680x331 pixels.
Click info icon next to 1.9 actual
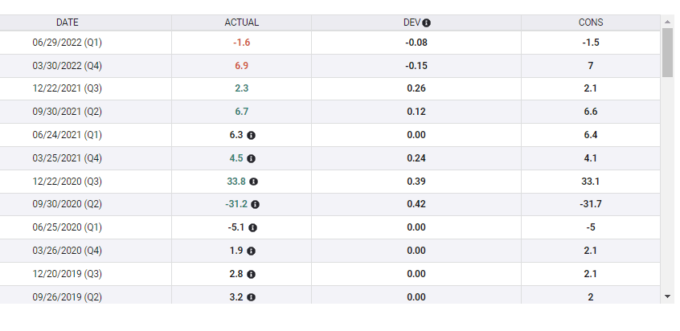point(252,251)
